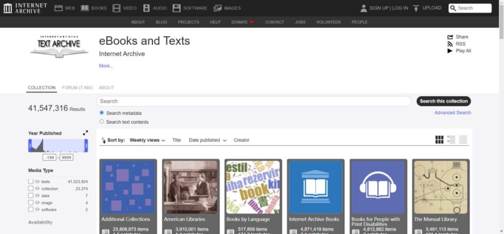Open The Manual Library collection thumbnail
The height and width of the screenshot is (234, 504).
pos(441,187)
